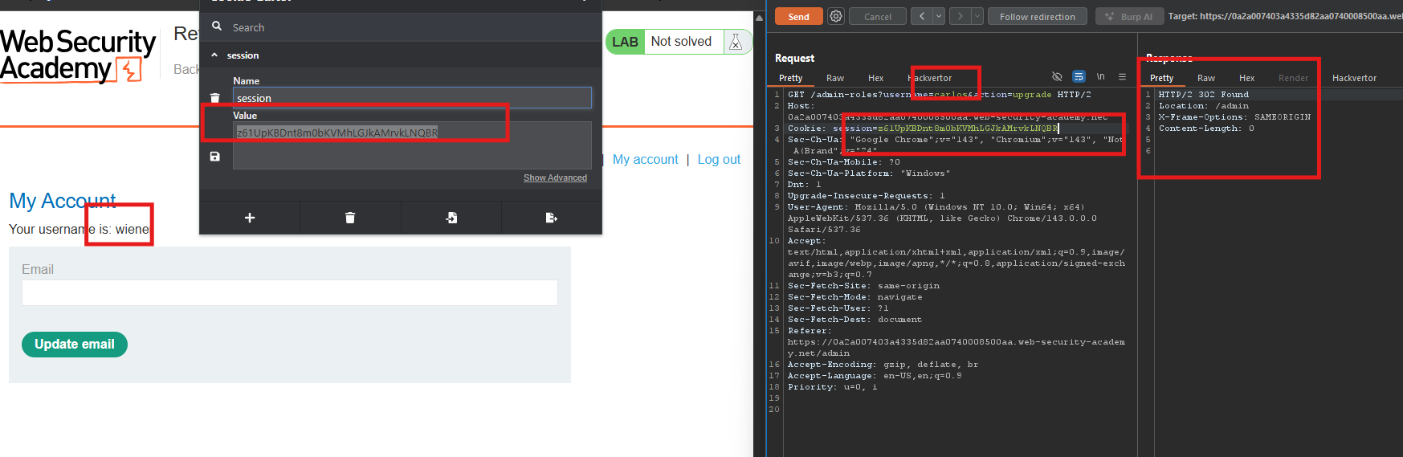Click the export cookies icon
The width and height of the screenshot is (1403, 457).
coord(551,218)
